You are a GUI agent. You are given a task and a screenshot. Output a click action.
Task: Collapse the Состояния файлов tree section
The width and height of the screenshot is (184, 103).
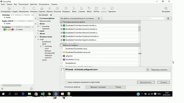pos(36,18)
